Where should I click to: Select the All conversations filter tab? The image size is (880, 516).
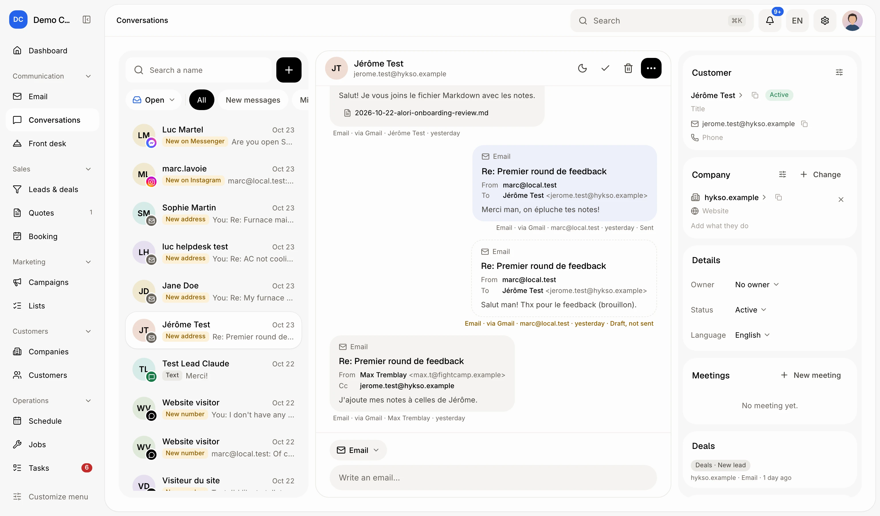pyautogui.click(x=202, y=100)
